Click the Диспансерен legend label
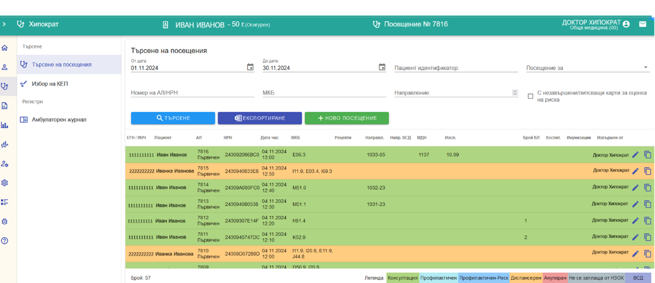The height and width of the screenshot is (283, 655). pos(526,278)
